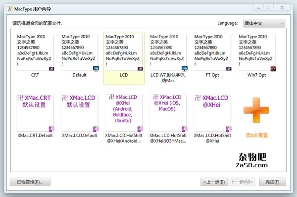Screen dimensions: 297x197
Task: Go back with the <上一步(B) button
Action: pos(214,182)
